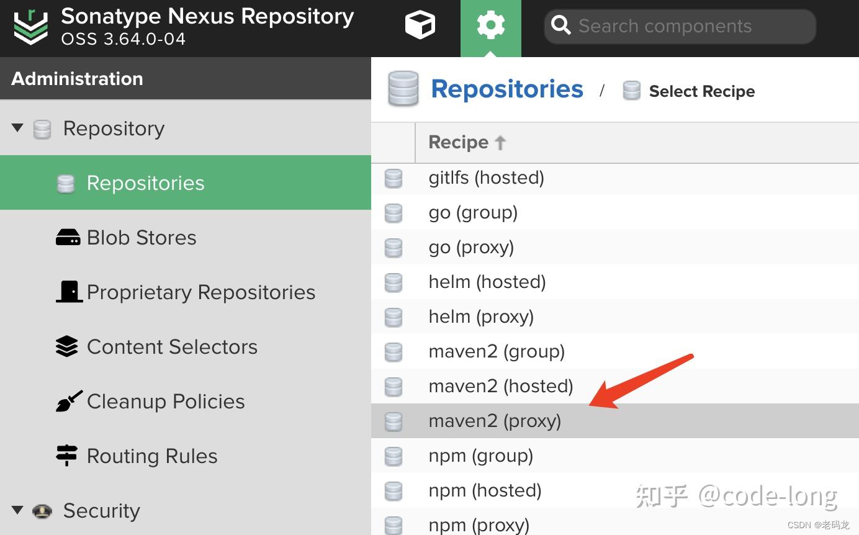Choose the npm (hosted) recipe row
859x535 pixels.
(x=485, y=490)
